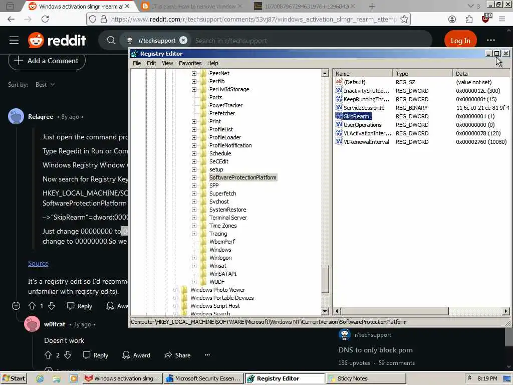Downvote Relagree's comment
The image size is (513, 385).
[52, 306]
